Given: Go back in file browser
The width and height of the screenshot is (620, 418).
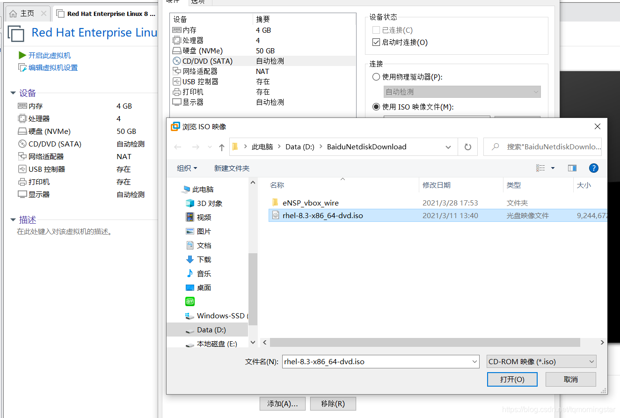Looking at the screenshot, I should 178,147.
